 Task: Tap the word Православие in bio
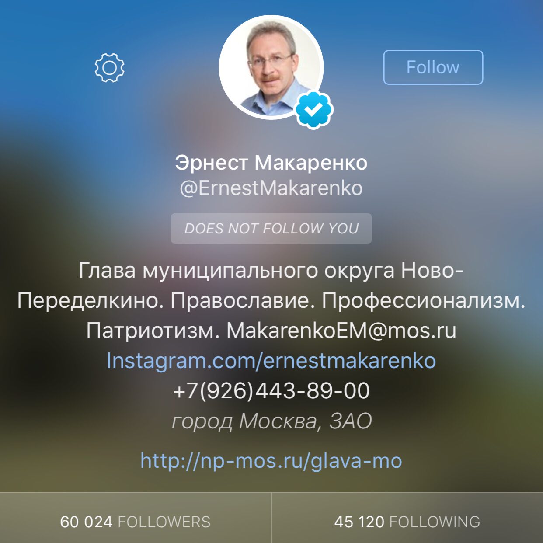pos(243,300)
